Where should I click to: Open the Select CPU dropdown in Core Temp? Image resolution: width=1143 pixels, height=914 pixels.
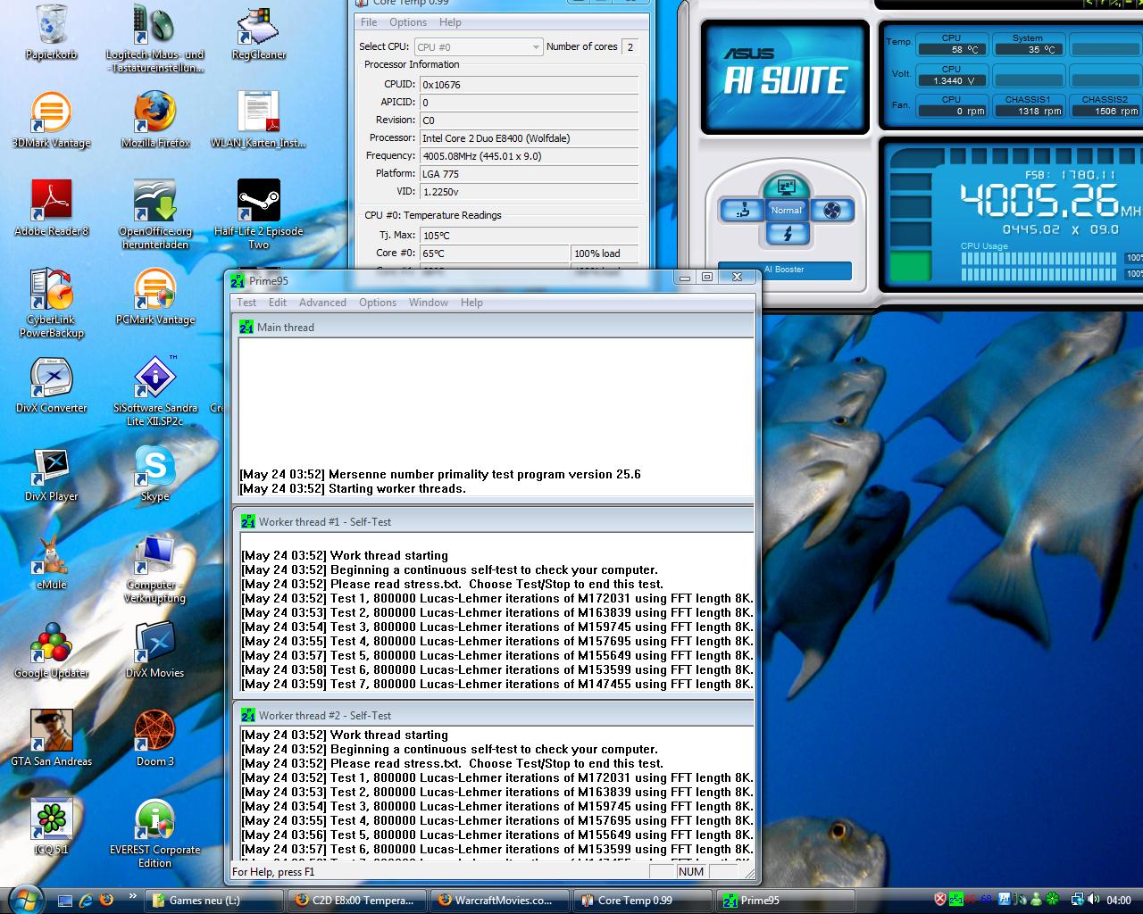click(478, 47)
